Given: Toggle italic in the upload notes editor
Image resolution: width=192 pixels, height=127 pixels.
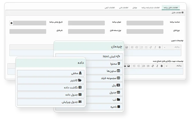Looking at the screenshot, I should click(157, 66).
